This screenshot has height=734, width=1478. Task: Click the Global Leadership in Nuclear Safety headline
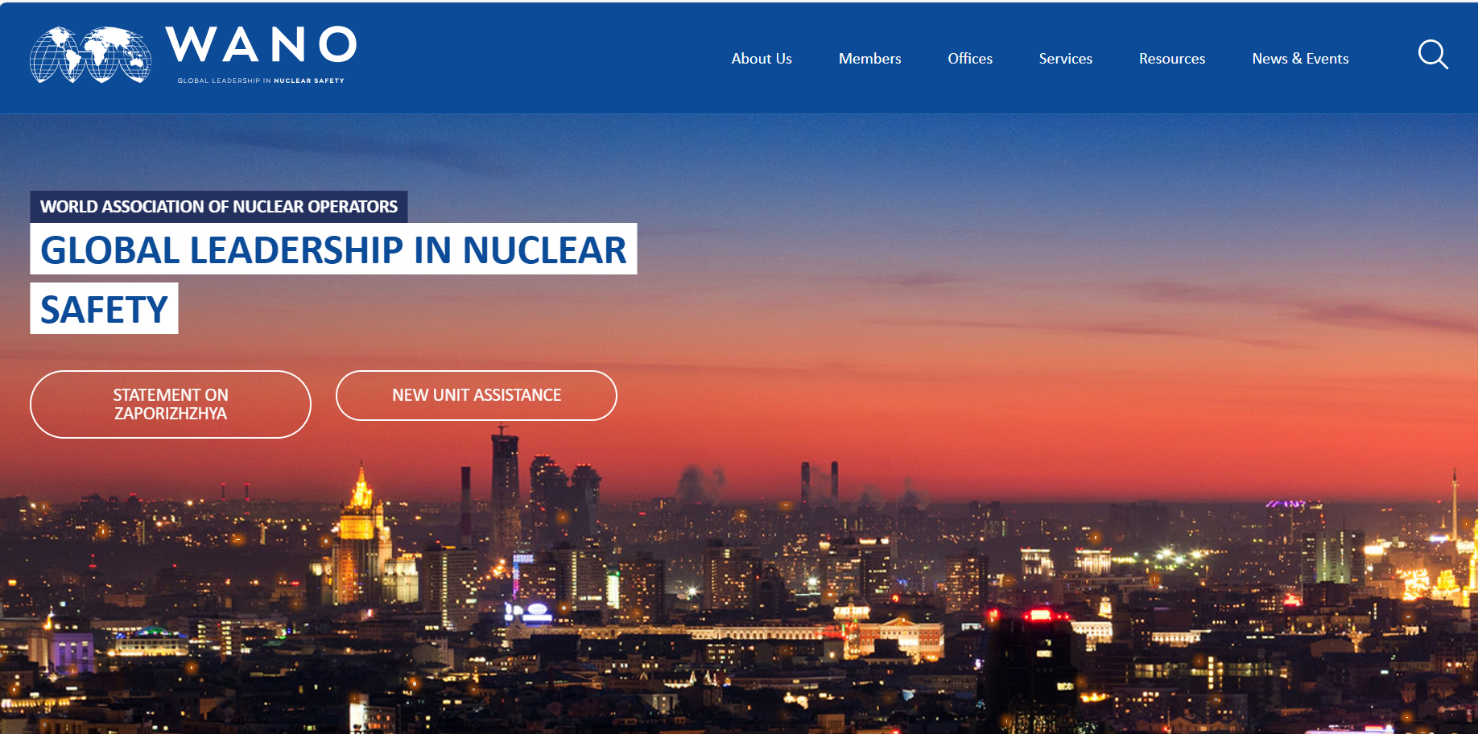(332, 251)
